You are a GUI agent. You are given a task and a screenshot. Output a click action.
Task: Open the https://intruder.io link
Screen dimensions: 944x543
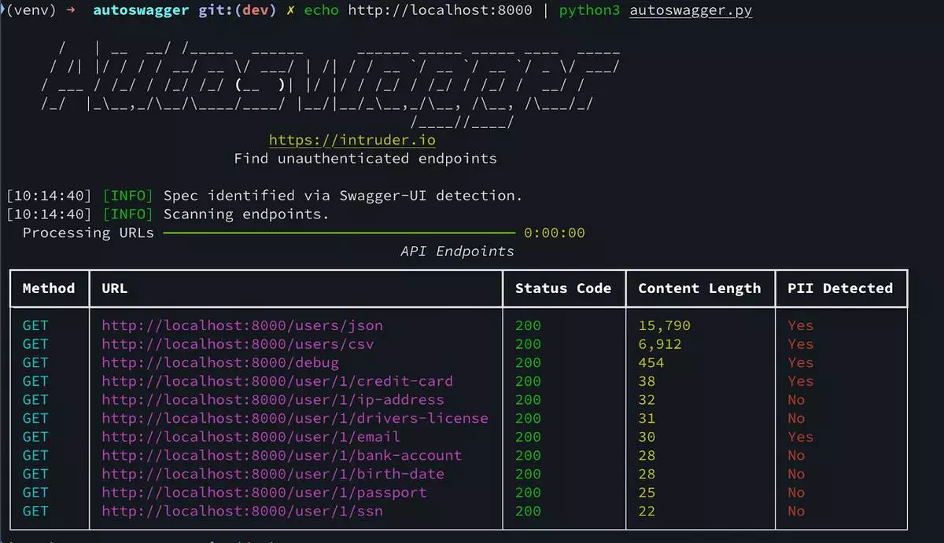point(352,140)
